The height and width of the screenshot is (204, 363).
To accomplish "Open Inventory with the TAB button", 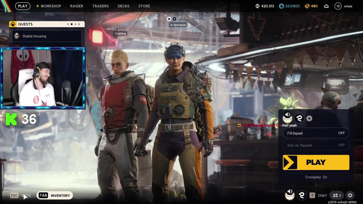I will (55, 195).
